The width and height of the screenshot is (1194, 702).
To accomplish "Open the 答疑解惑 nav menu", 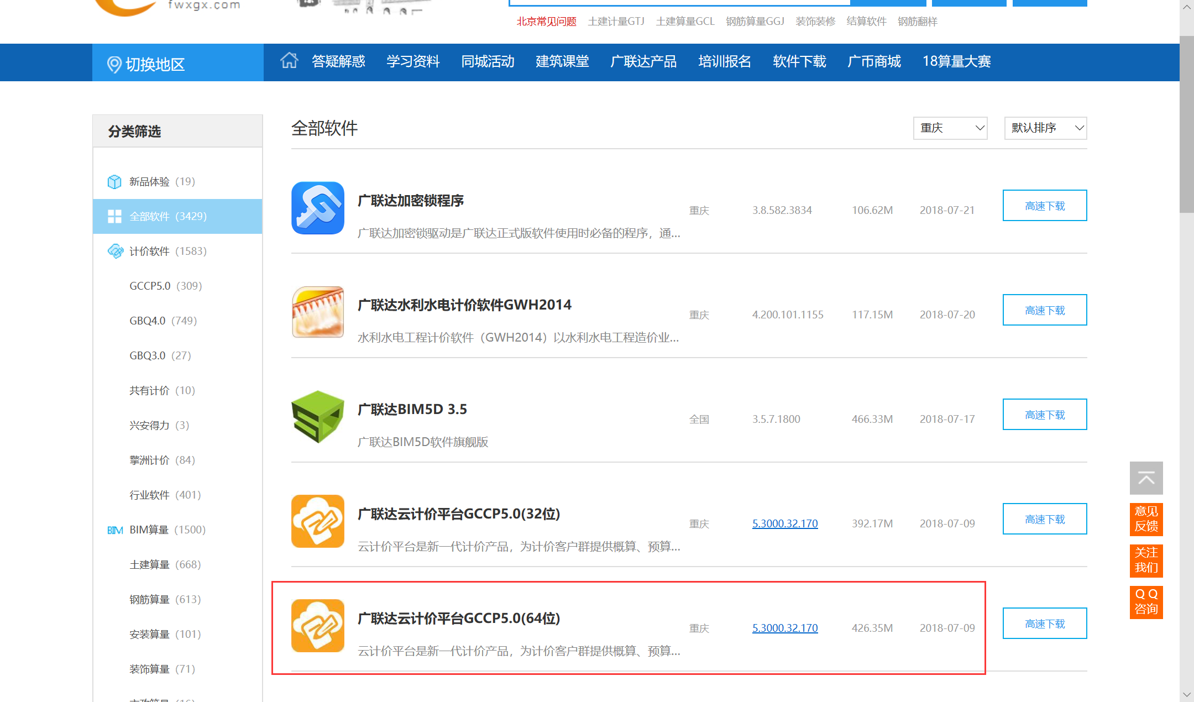I will point(338,61).
